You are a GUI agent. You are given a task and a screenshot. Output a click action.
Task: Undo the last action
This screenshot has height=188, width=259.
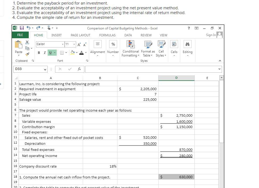click(28, 28)
